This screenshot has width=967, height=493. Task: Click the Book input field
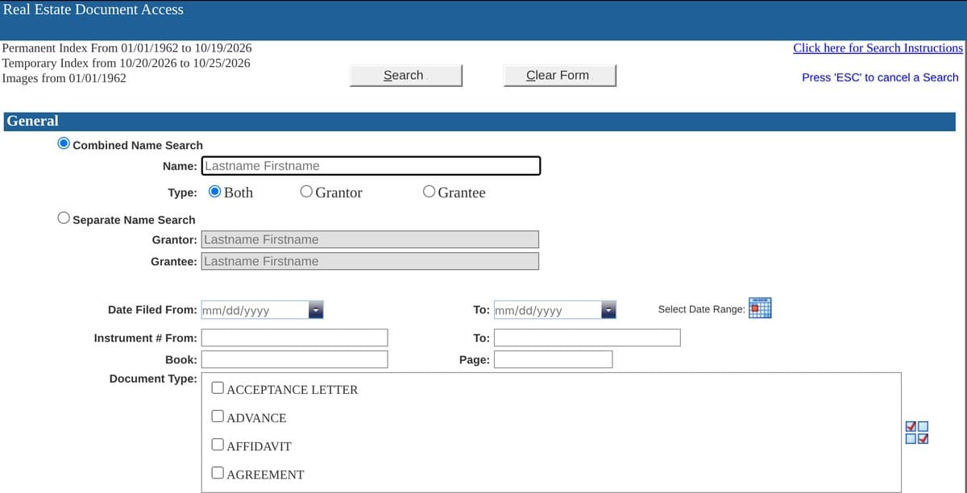click(294, 359)
